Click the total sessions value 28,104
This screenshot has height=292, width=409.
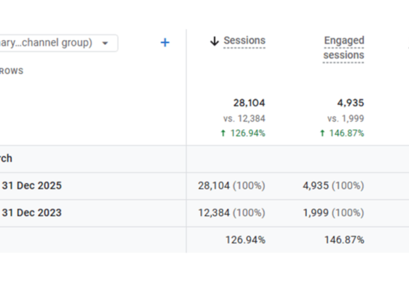(249, 103)
